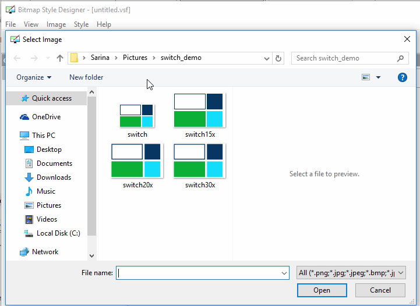Open the View menu in Bitmap Style Designer
Viewport: 420px width, 306px height.
(31, 24)
